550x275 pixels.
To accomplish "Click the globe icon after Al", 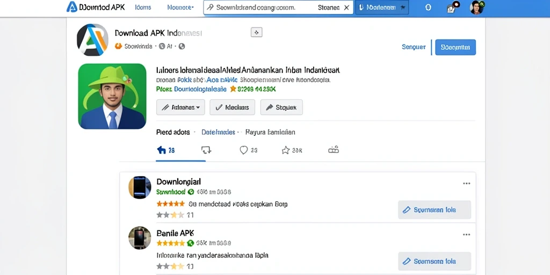I will [x=182, y=46].
